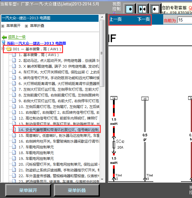
Task: Click the top 菜单展开 text
Action: coord(13,26)
